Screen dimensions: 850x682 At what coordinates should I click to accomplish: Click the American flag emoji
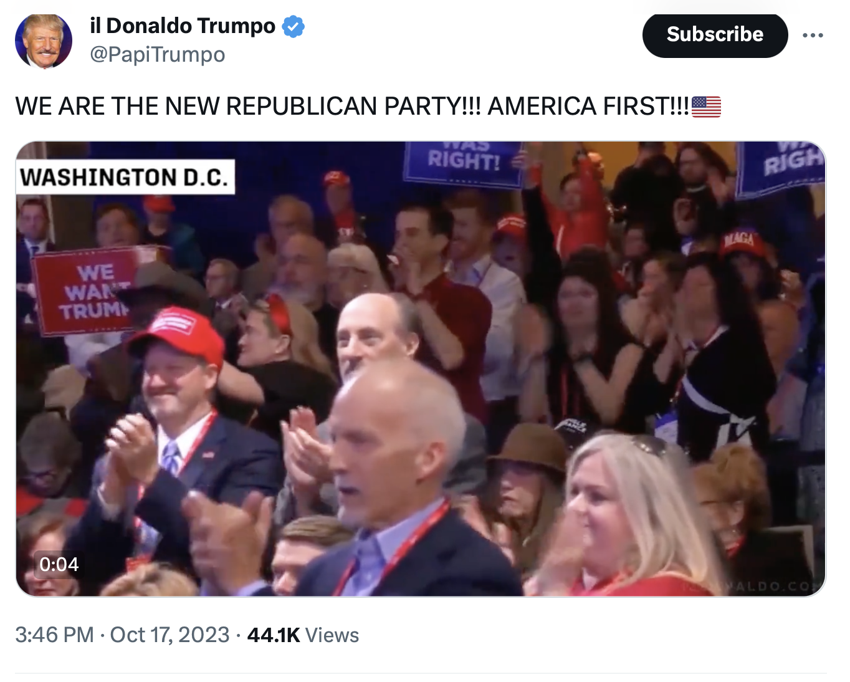click(x=706, y=107)
